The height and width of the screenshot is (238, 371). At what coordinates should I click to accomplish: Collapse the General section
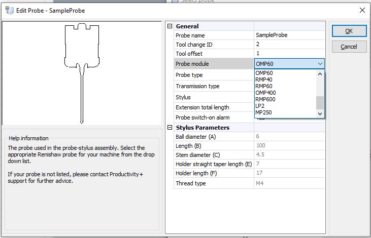(170, 26)
